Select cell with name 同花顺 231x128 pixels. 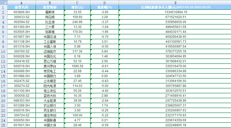(50, 17)
